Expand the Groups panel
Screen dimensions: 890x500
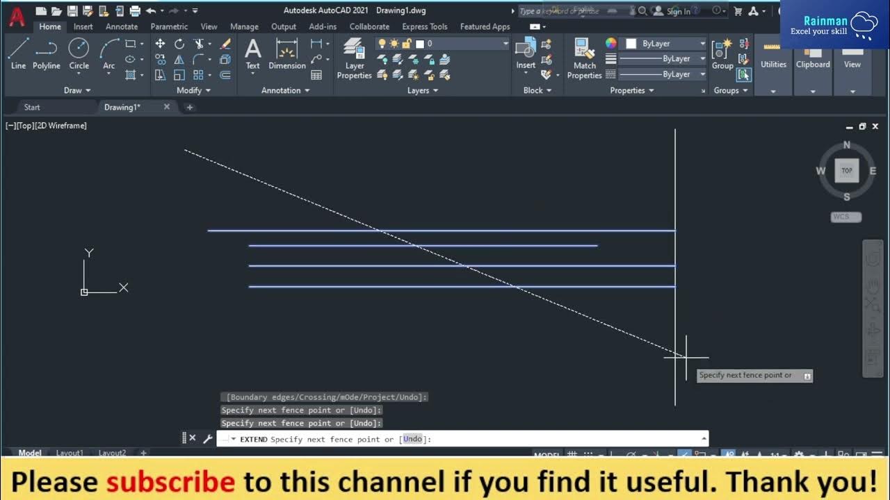tap(731, 90)
